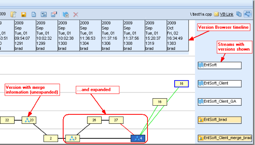Click the orange Save icon
The width and height of the screenshot is (255, 145).
[x=24, y=15]
